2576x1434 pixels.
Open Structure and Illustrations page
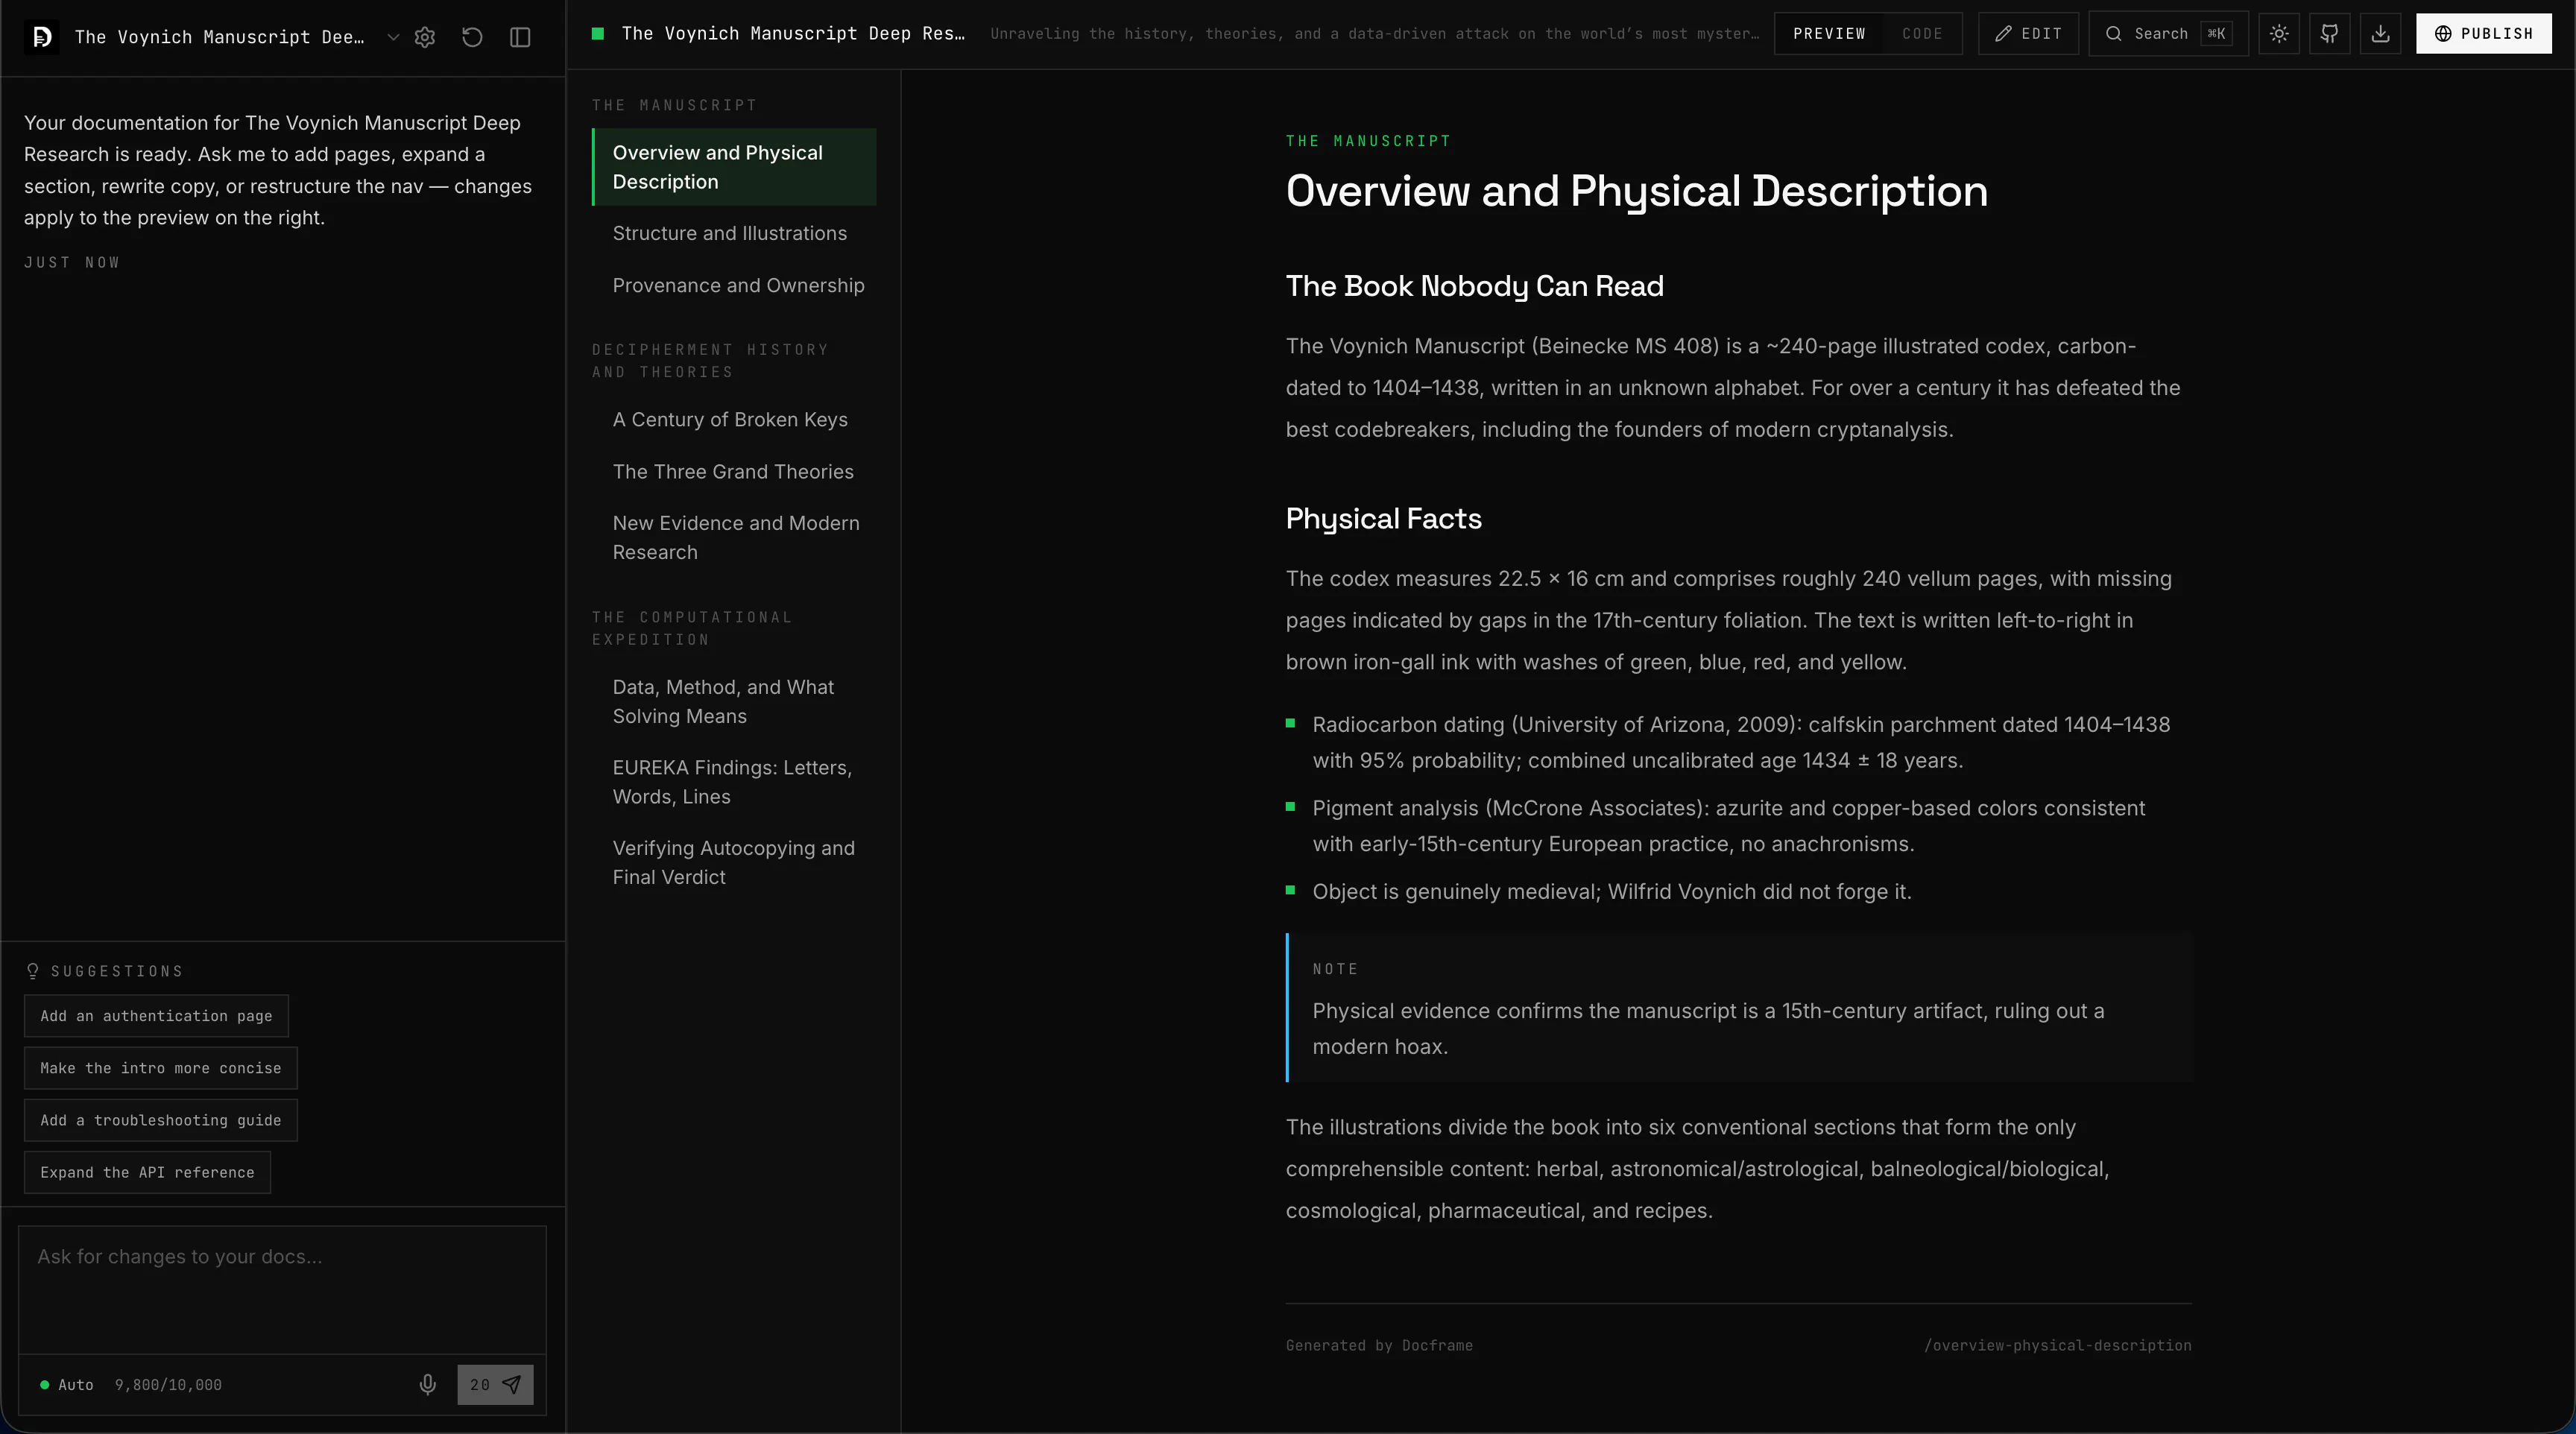pos(734,233)
